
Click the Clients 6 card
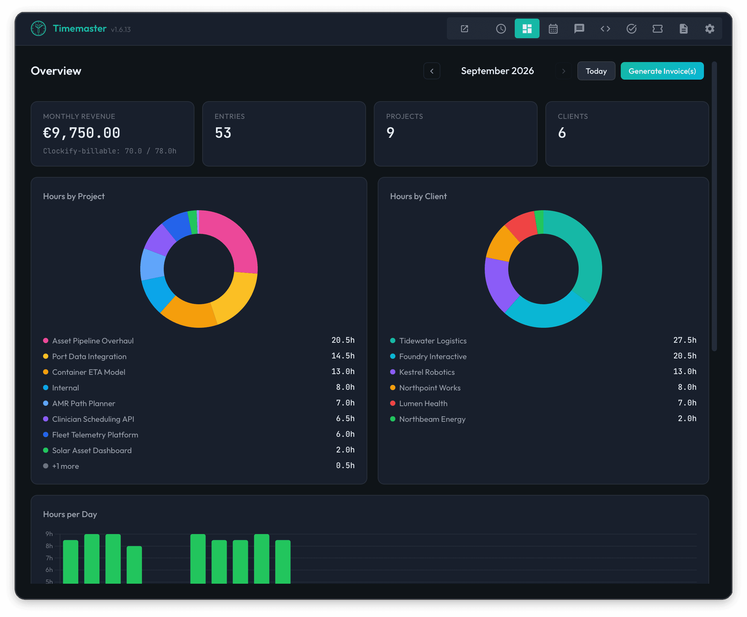(627, 134)
